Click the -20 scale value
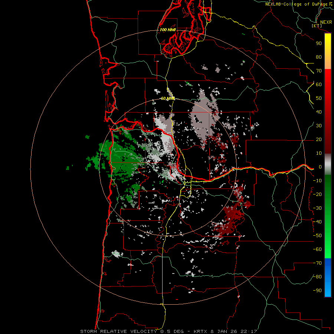The height and width of the screenshot is (334, 334). (317, 194)
